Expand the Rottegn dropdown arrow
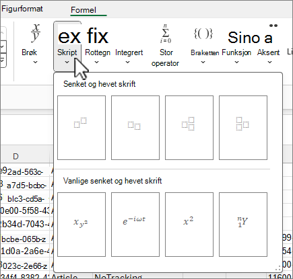293x279 pixels. point(96,63)
